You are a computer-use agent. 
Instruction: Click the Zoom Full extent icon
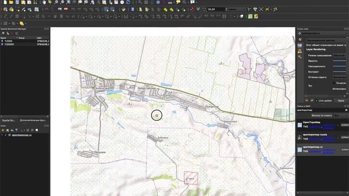[x=68, y=2]
